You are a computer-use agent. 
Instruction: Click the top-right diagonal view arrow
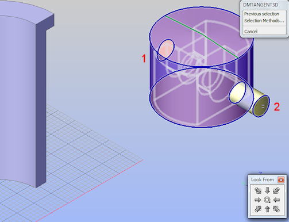276,190
